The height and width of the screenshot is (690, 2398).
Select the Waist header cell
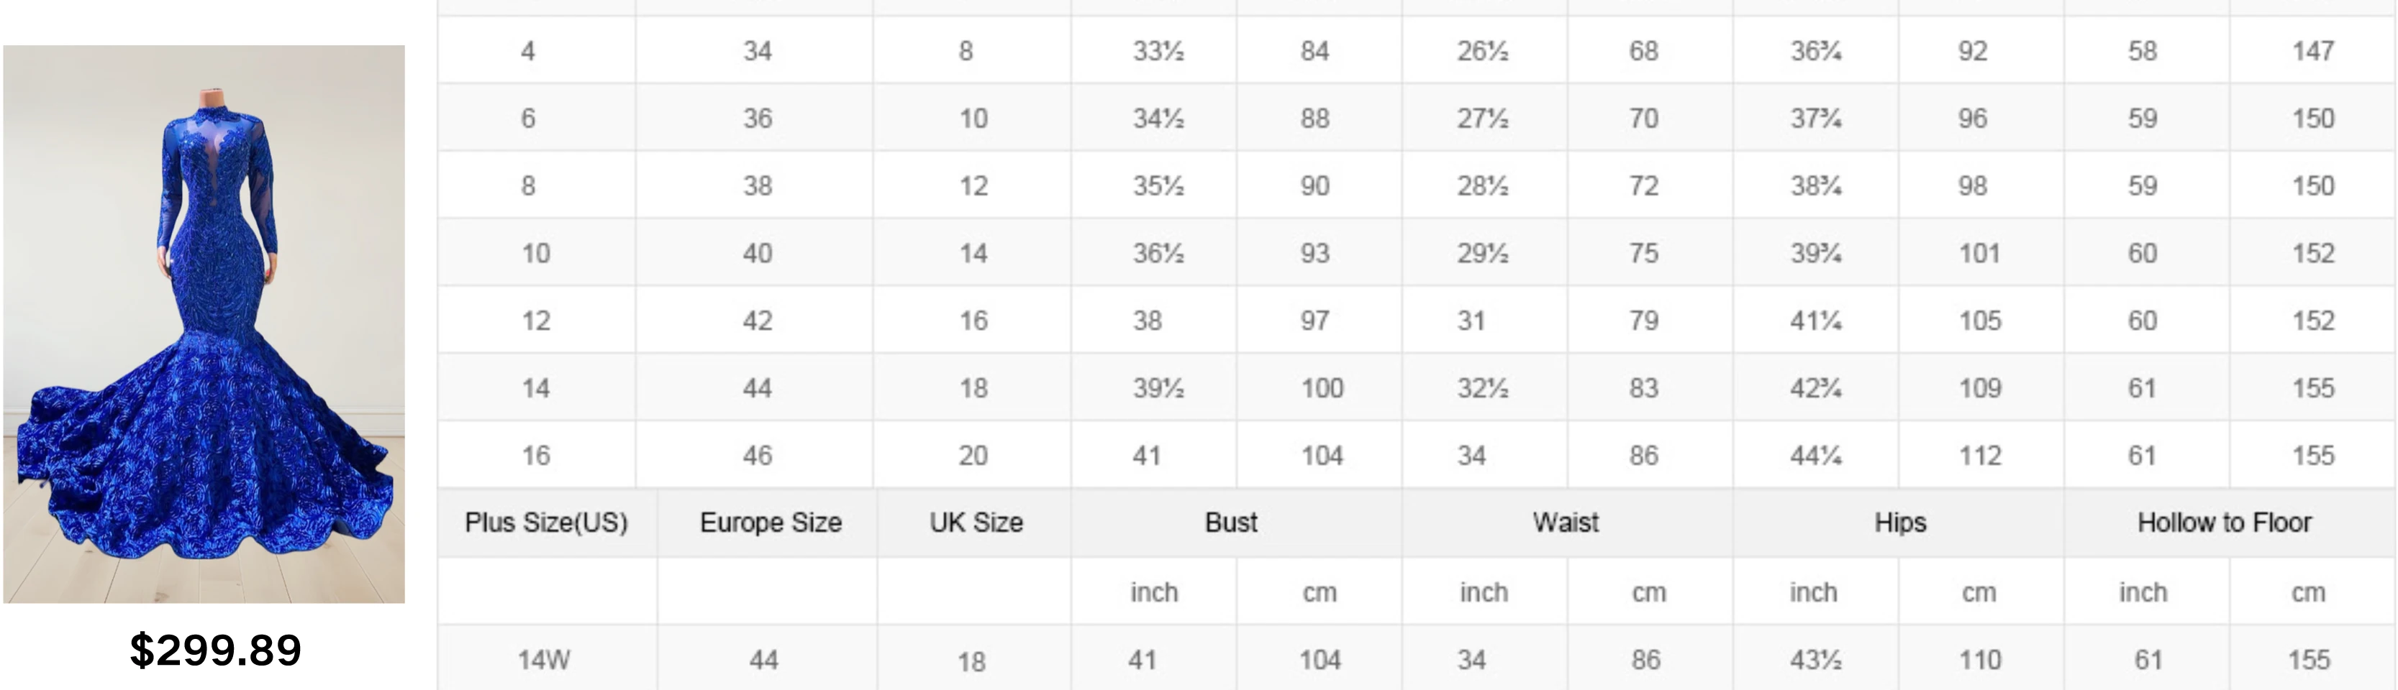pyautogui.click(x=1567, y=523)
